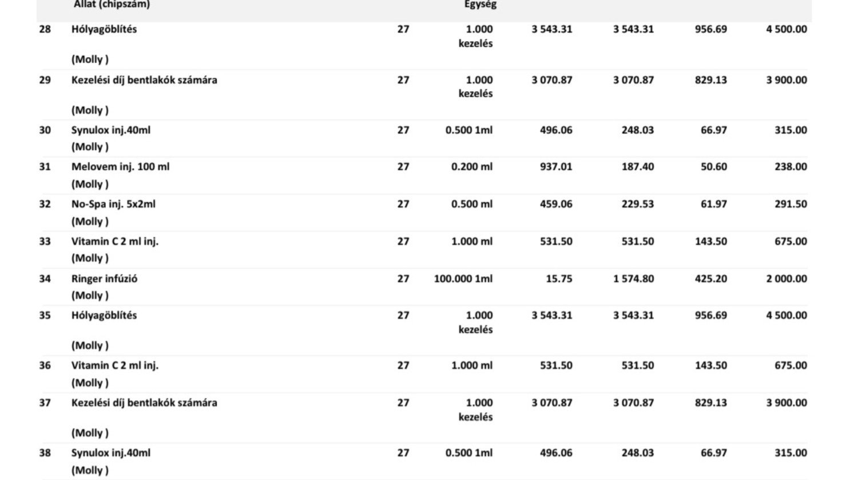
Task: Click the 50.60 tax value
Action: 714,167
